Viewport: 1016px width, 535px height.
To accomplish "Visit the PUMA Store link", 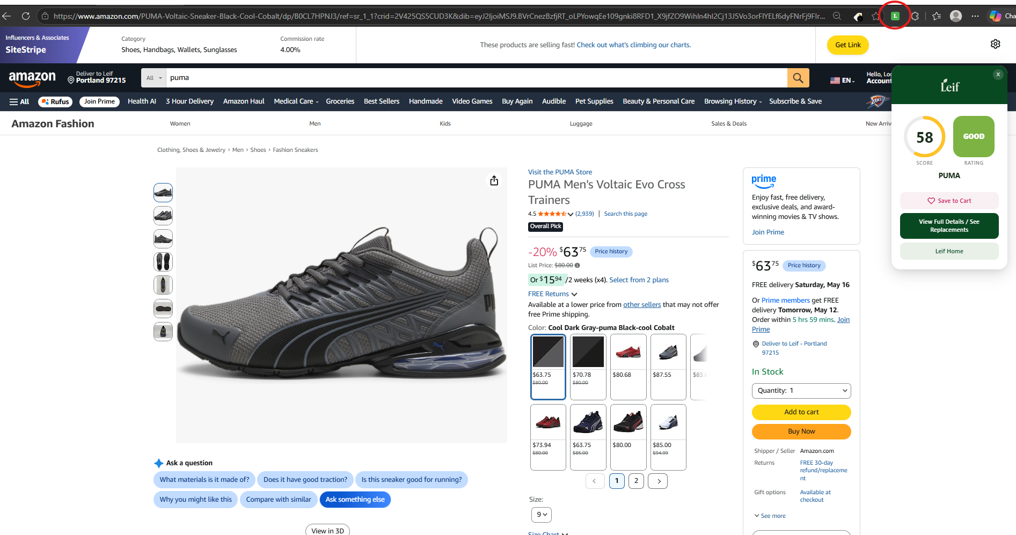I will point(560,172).
